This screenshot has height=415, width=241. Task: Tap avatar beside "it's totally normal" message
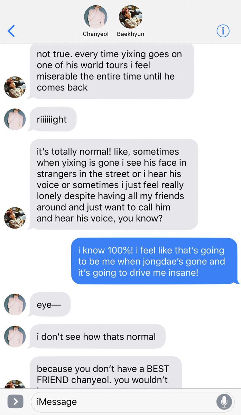(x=15, y=218)
